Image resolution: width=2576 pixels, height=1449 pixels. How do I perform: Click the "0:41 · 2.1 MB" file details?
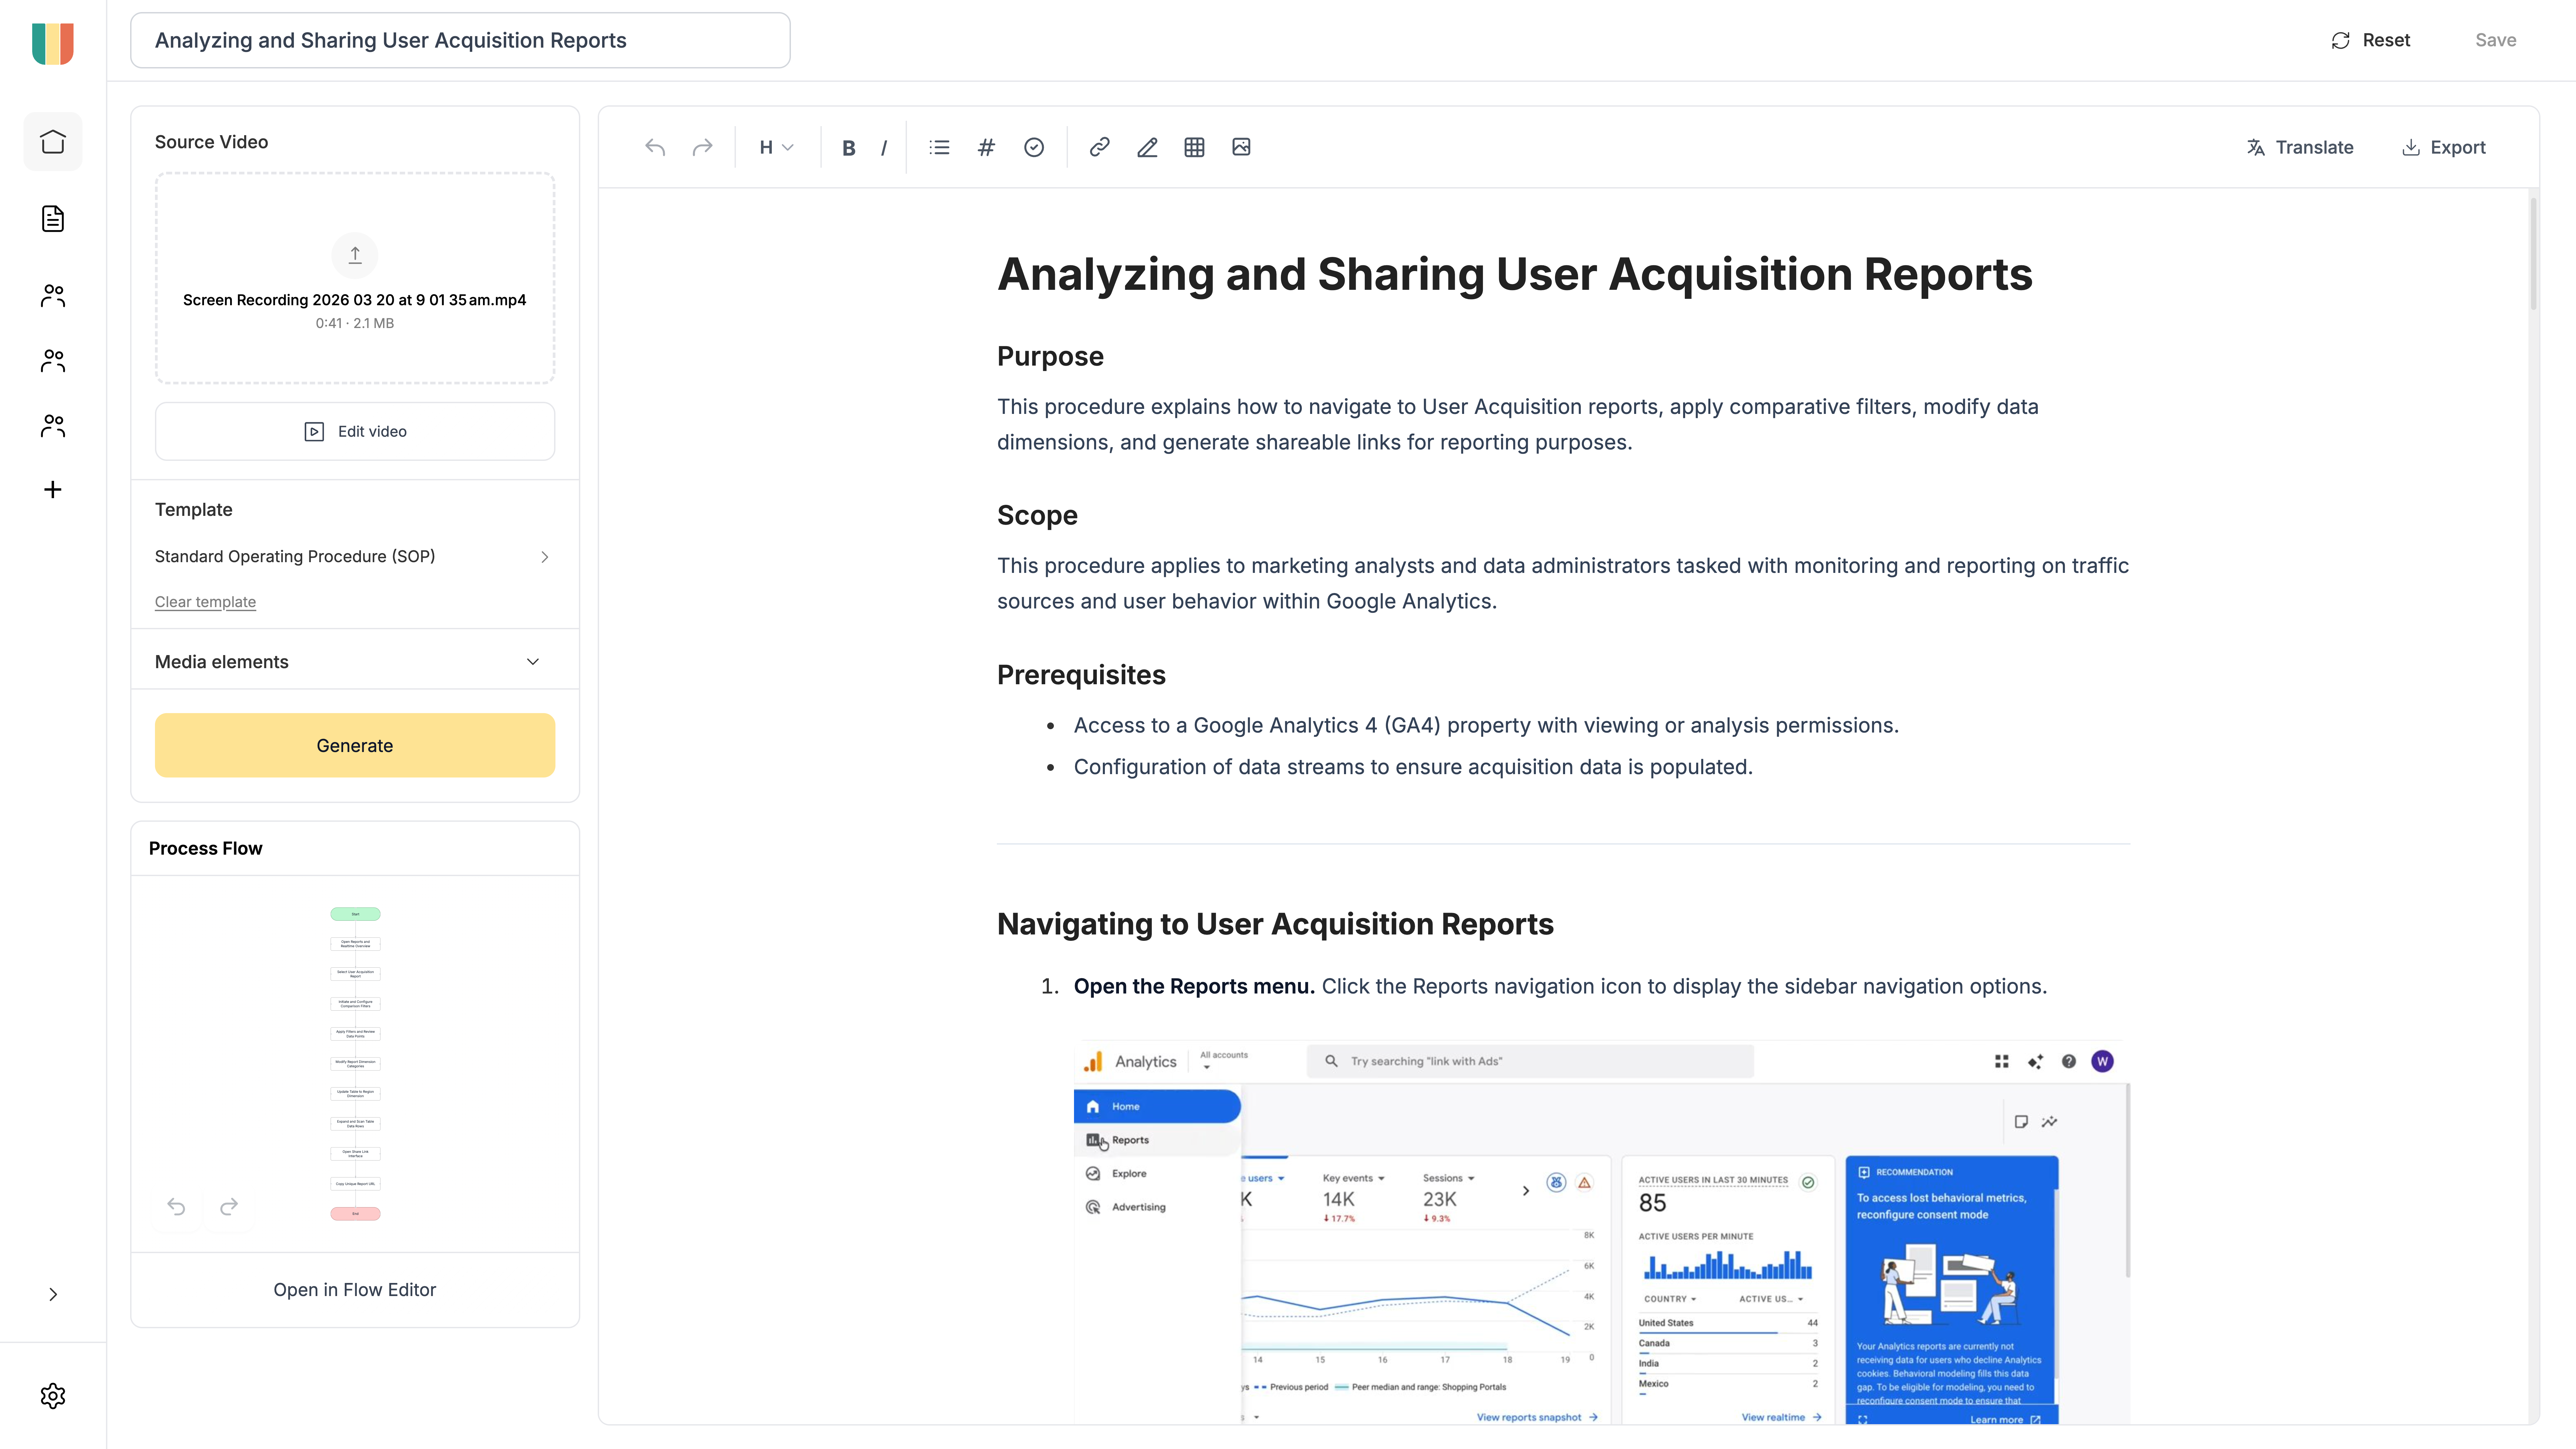pyautogui.click(x=355, y=324)
